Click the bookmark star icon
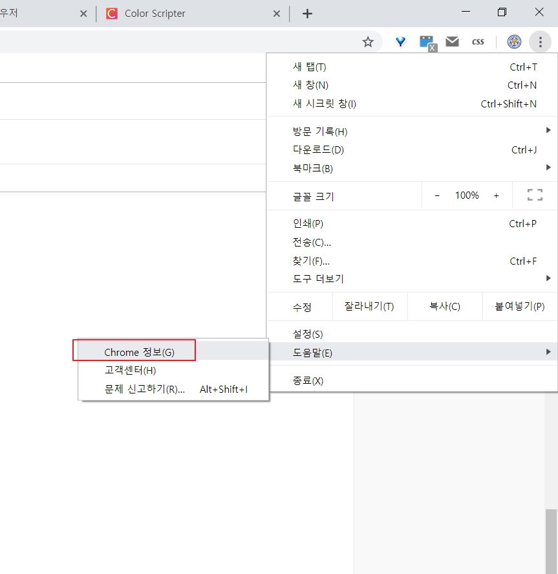 (x=368, y=41)
